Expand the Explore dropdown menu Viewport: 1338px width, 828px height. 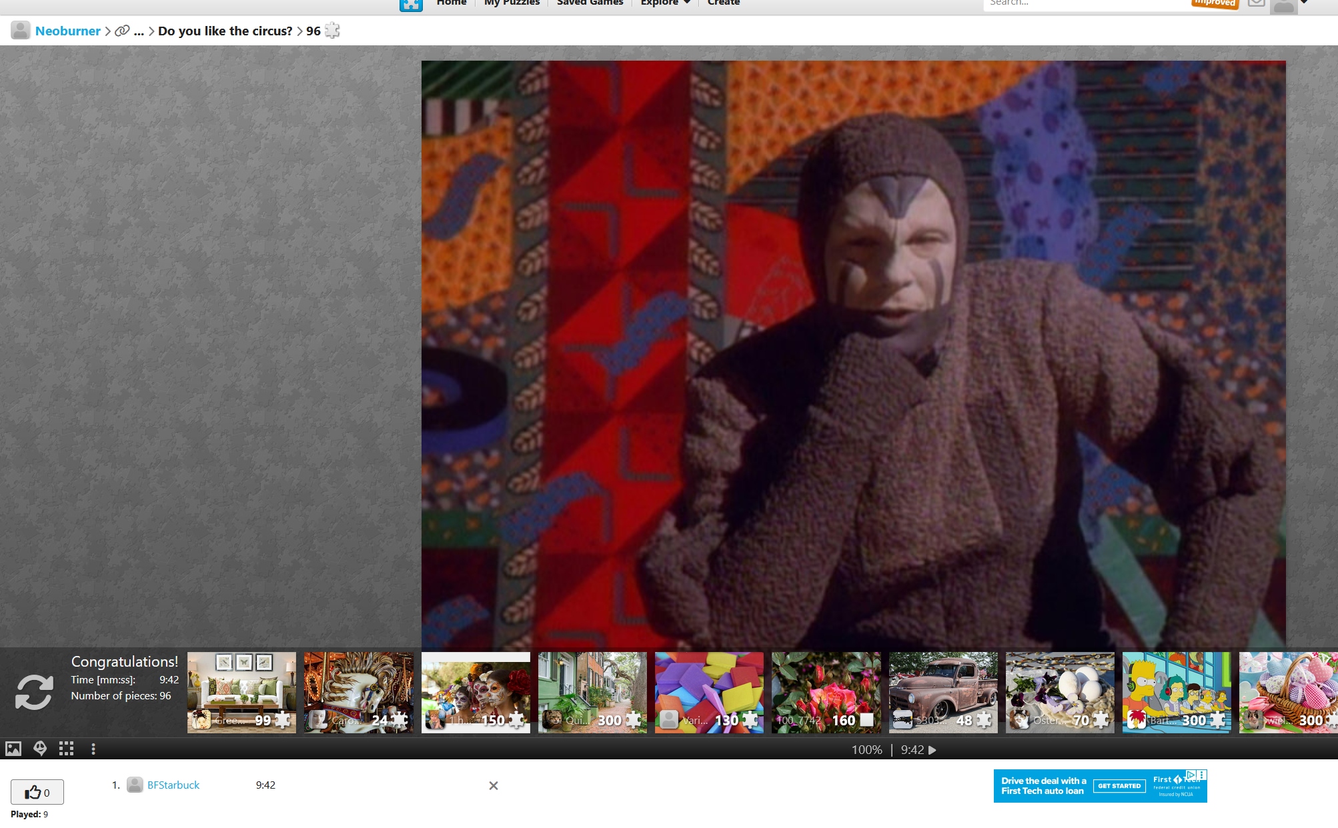pos(665,3)
